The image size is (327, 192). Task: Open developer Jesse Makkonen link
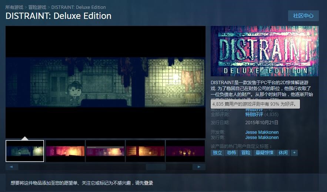coord(262,132)
